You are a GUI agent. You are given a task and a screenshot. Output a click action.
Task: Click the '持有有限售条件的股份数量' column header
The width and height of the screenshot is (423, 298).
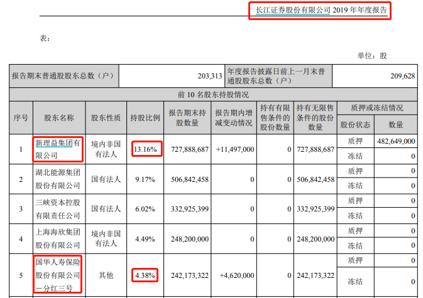pos(275,118)
